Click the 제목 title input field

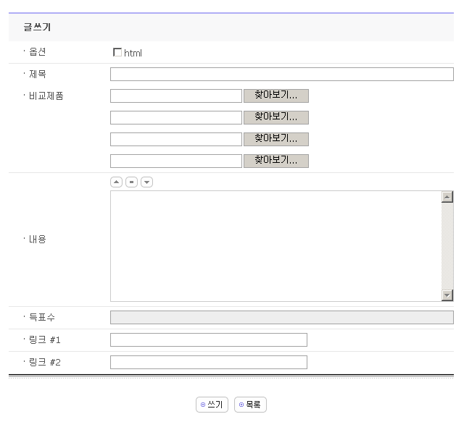(x=281, y=74)
